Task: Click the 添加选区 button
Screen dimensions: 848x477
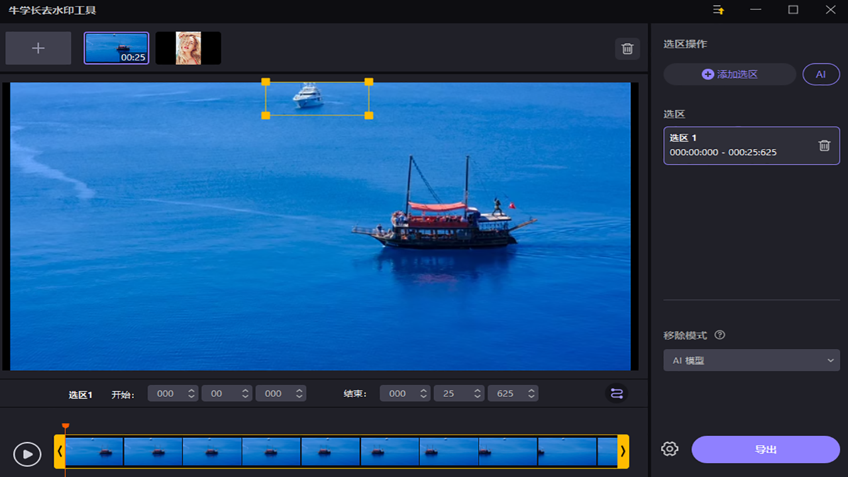Action: 729,74
